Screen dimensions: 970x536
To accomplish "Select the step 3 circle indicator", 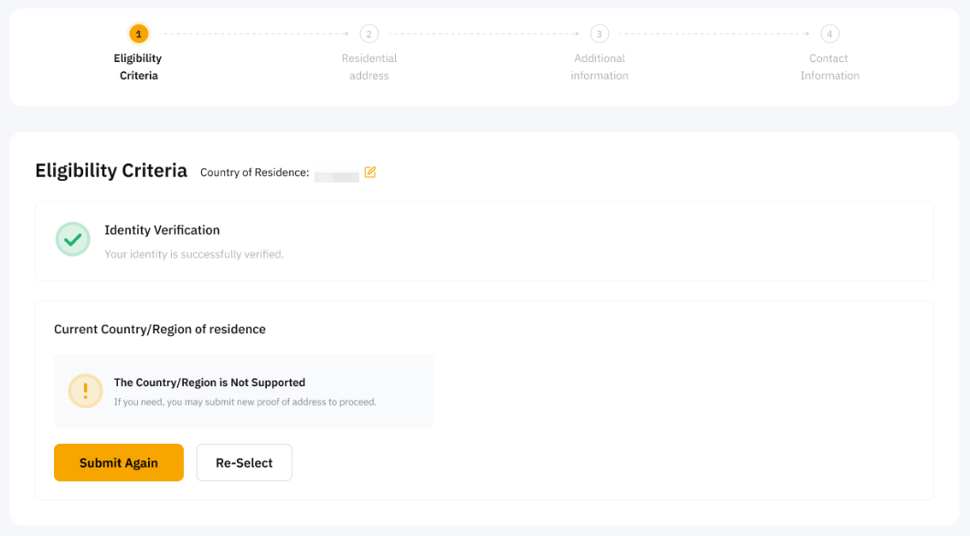I will (600, 34).
